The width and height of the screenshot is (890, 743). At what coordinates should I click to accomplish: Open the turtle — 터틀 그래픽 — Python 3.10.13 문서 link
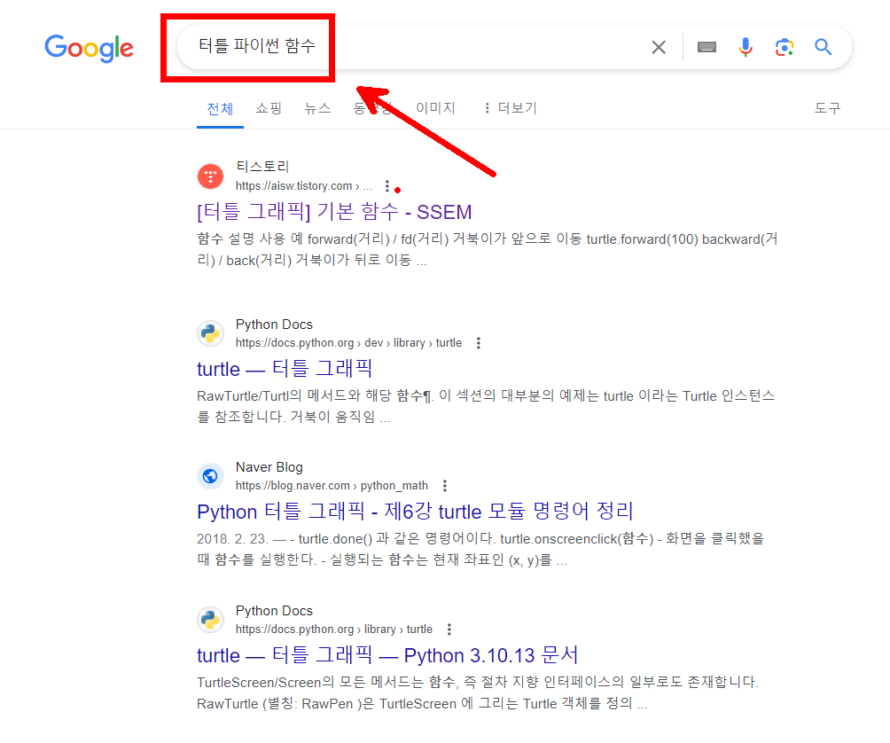pyautogui.click(x=387, y=655)
